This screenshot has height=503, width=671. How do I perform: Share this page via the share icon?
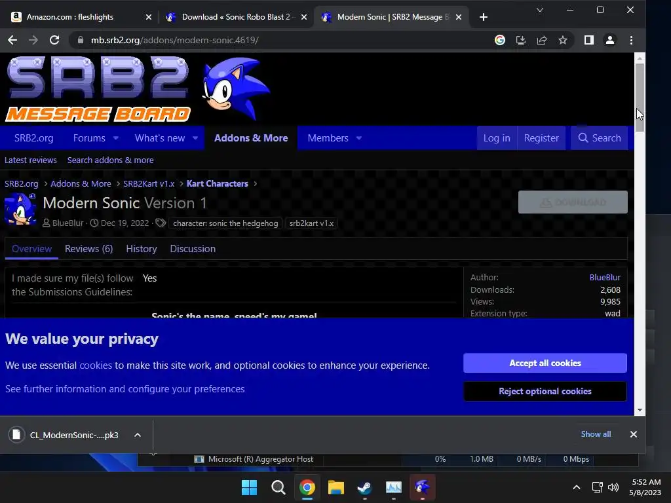[x=542, y=40]
